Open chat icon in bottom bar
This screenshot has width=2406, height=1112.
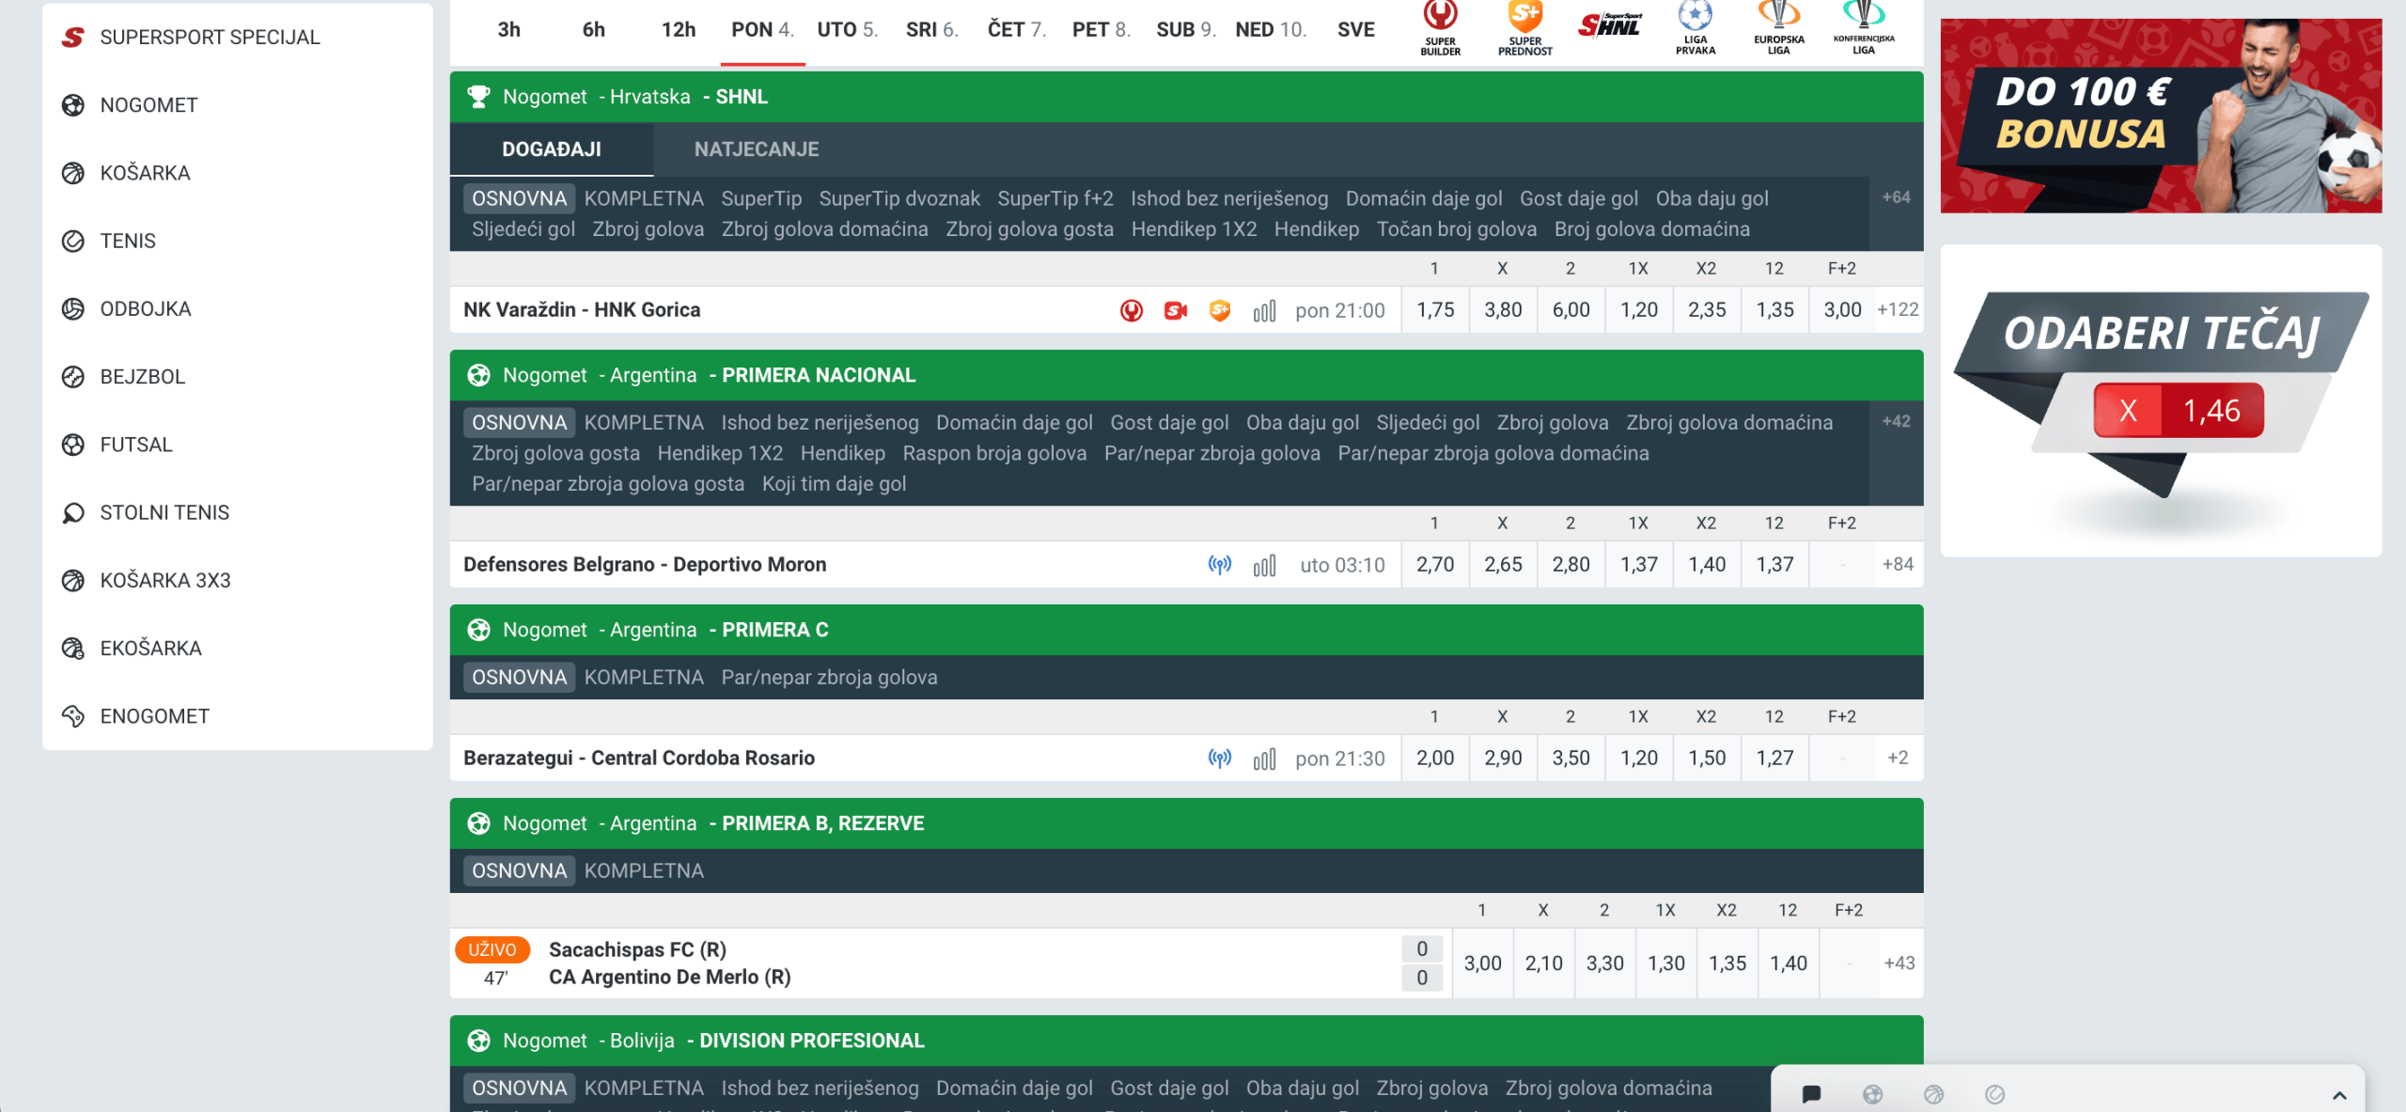pyautogui.click(x=1811, y=1094)
